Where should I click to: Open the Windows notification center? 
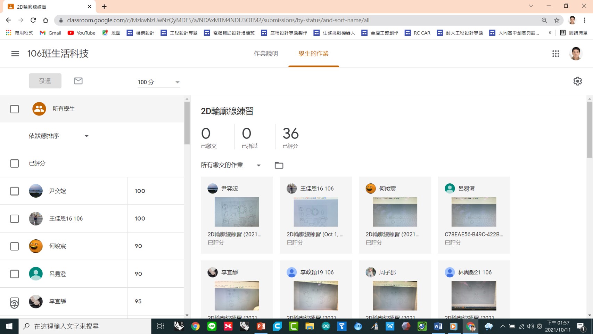pyautogui.click(x=582, y=326)
